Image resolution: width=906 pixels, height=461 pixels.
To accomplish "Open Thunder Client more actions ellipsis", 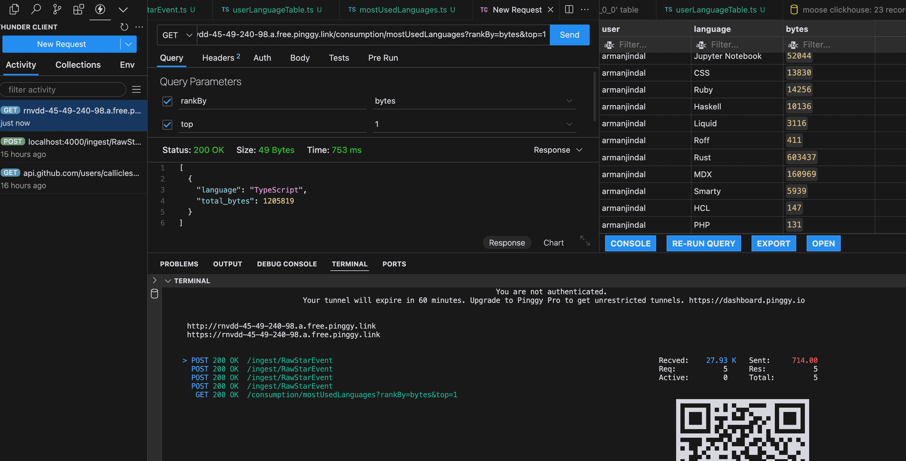I will click(x=139, y=27).
